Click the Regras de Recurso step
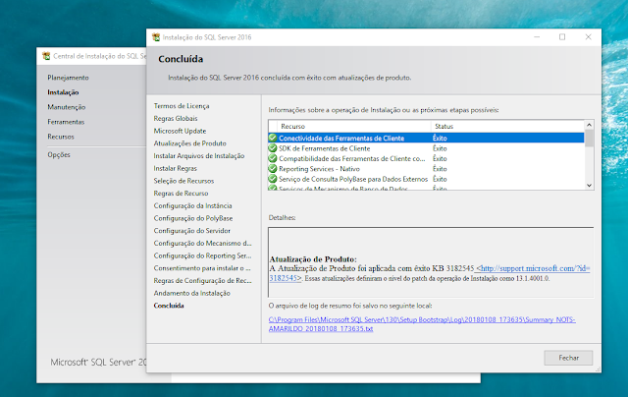The image size is (628, 397). (181, 194)
